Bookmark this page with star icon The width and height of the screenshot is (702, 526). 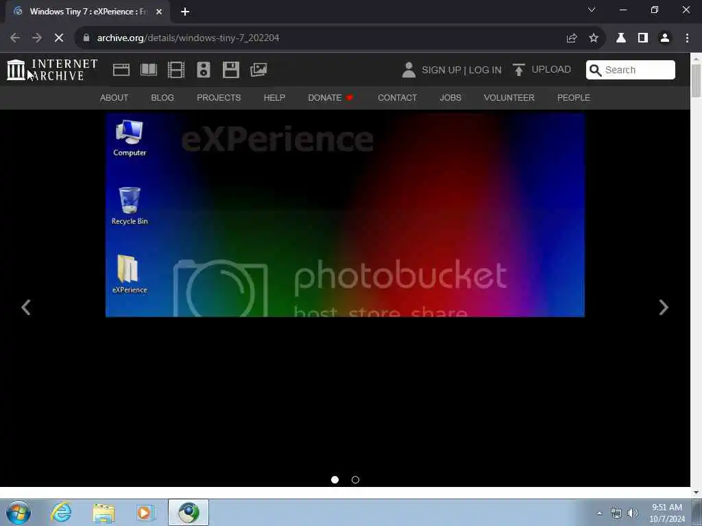pyautogui.click(x=593, y=38)
